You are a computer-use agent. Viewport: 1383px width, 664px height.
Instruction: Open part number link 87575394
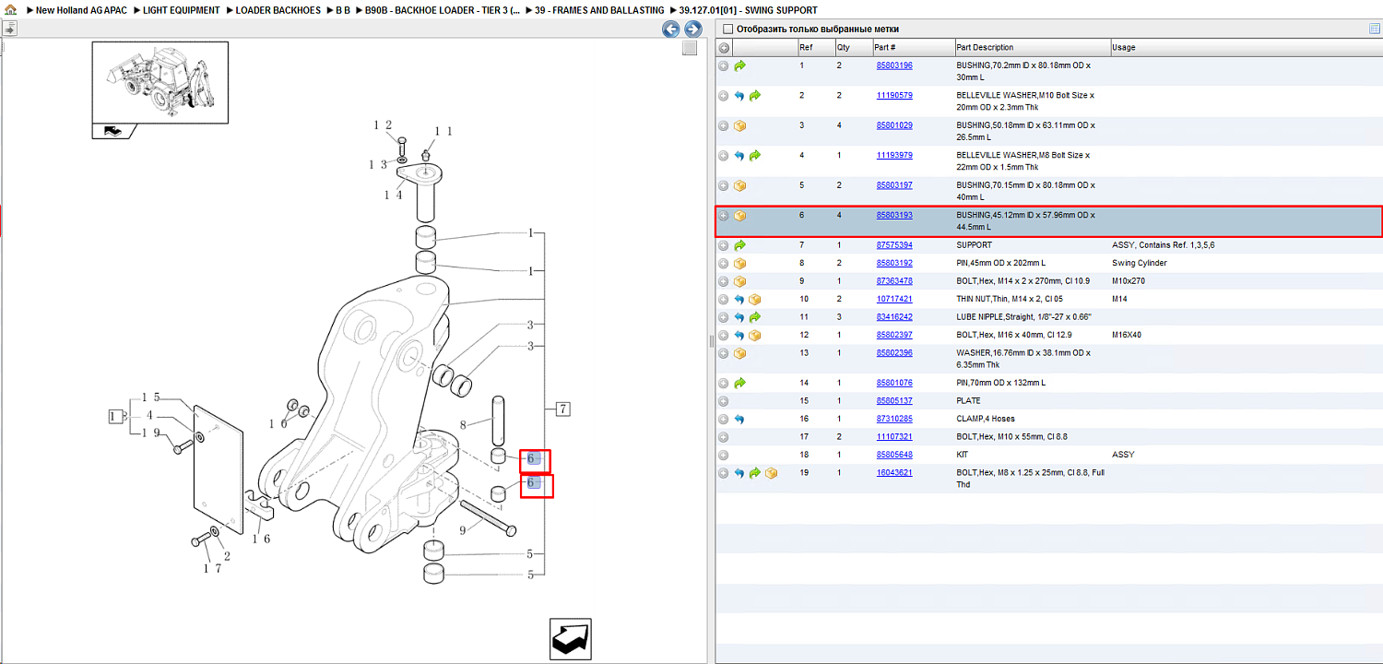click(894, 245)
